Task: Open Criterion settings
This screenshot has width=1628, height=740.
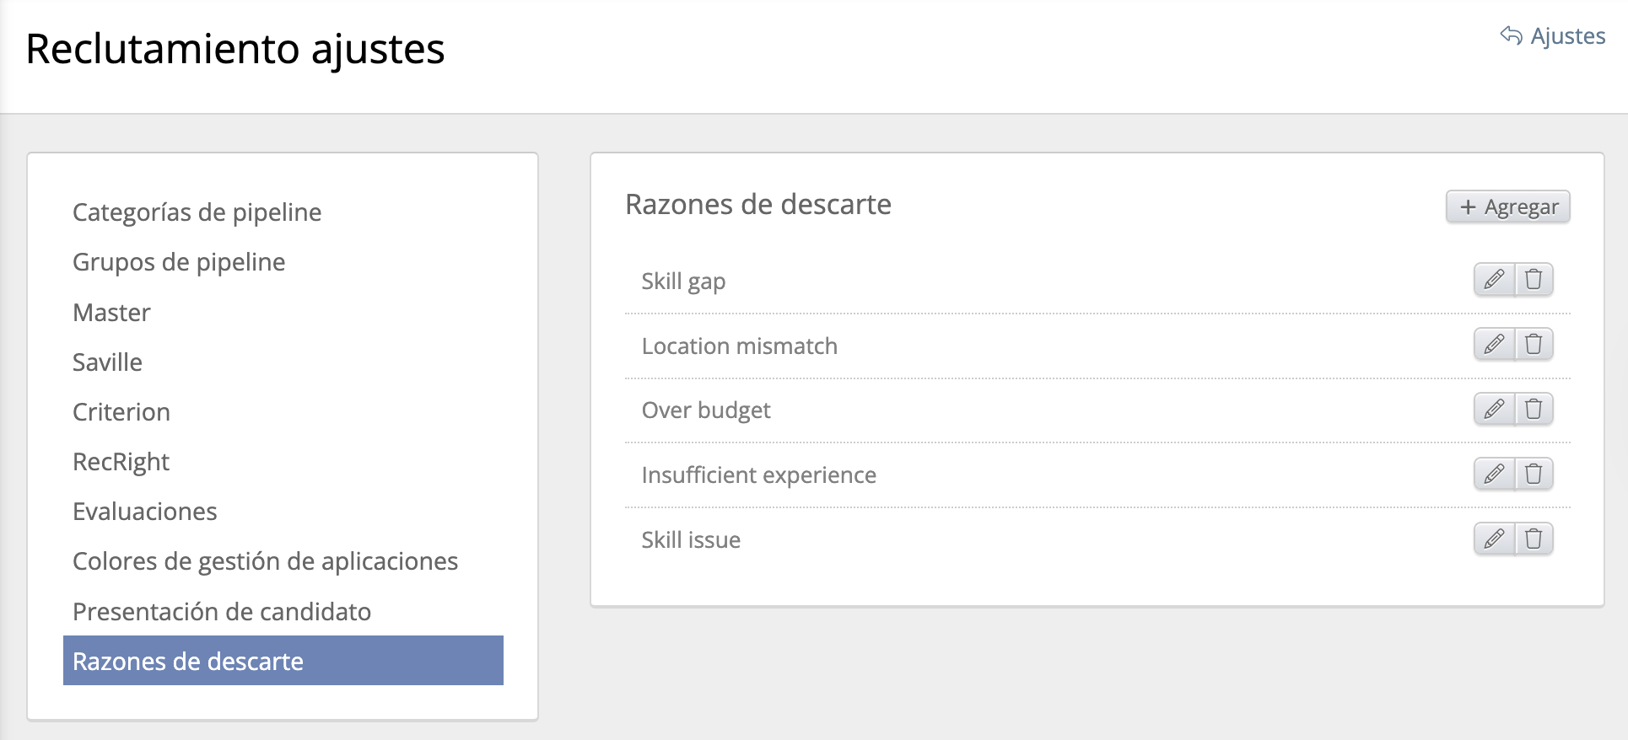Action: click(x=121, y=412)
